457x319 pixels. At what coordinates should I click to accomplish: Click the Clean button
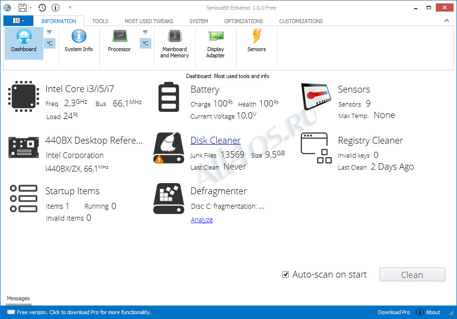pos(412,275)
